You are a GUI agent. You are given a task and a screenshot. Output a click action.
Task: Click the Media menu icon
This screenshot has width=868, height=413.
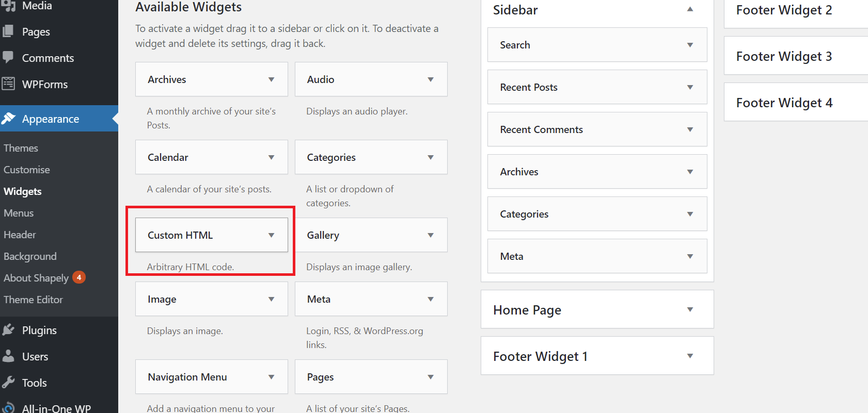[x=8, y=6]
